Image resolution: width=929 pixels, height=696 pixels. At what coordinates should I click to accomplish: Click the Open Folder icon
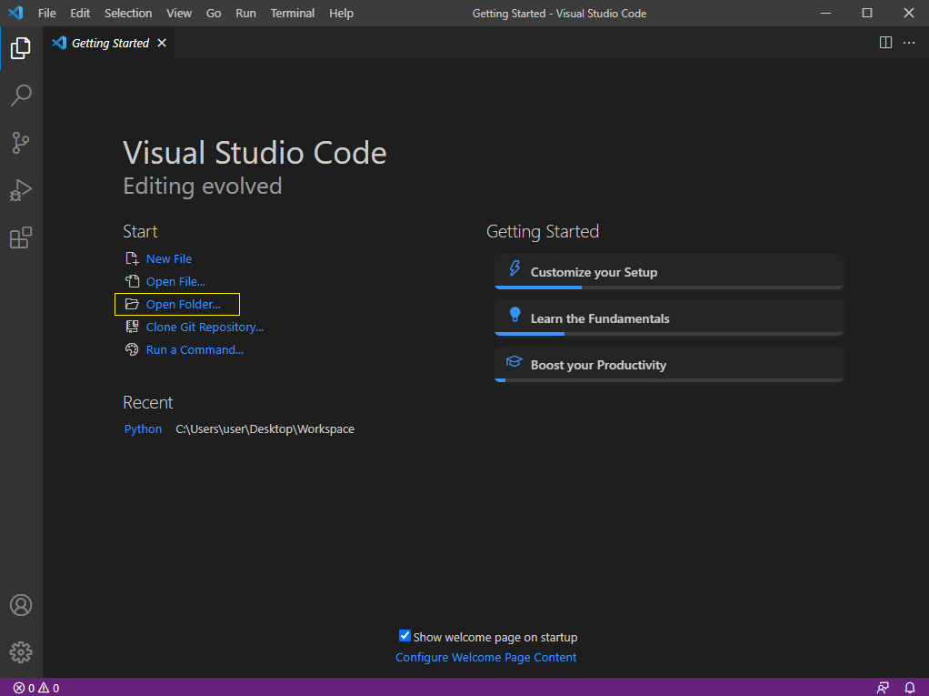click(x=132, y=304)
